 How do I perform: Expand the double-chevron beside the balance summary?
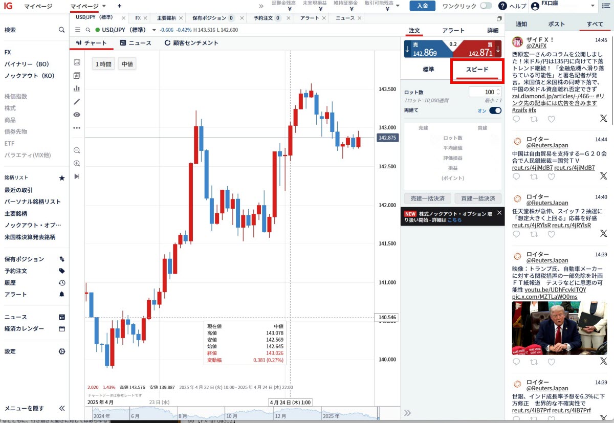tap(261, 6)
